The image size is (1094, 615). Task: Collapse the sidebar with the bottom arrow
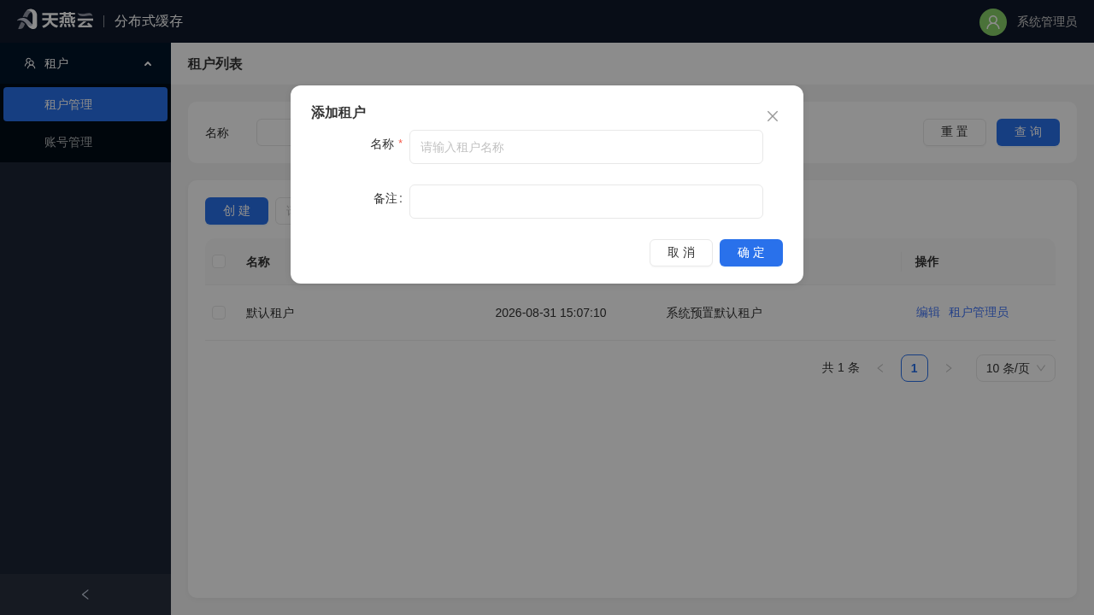pyautogui.click(x=85, y=594)
